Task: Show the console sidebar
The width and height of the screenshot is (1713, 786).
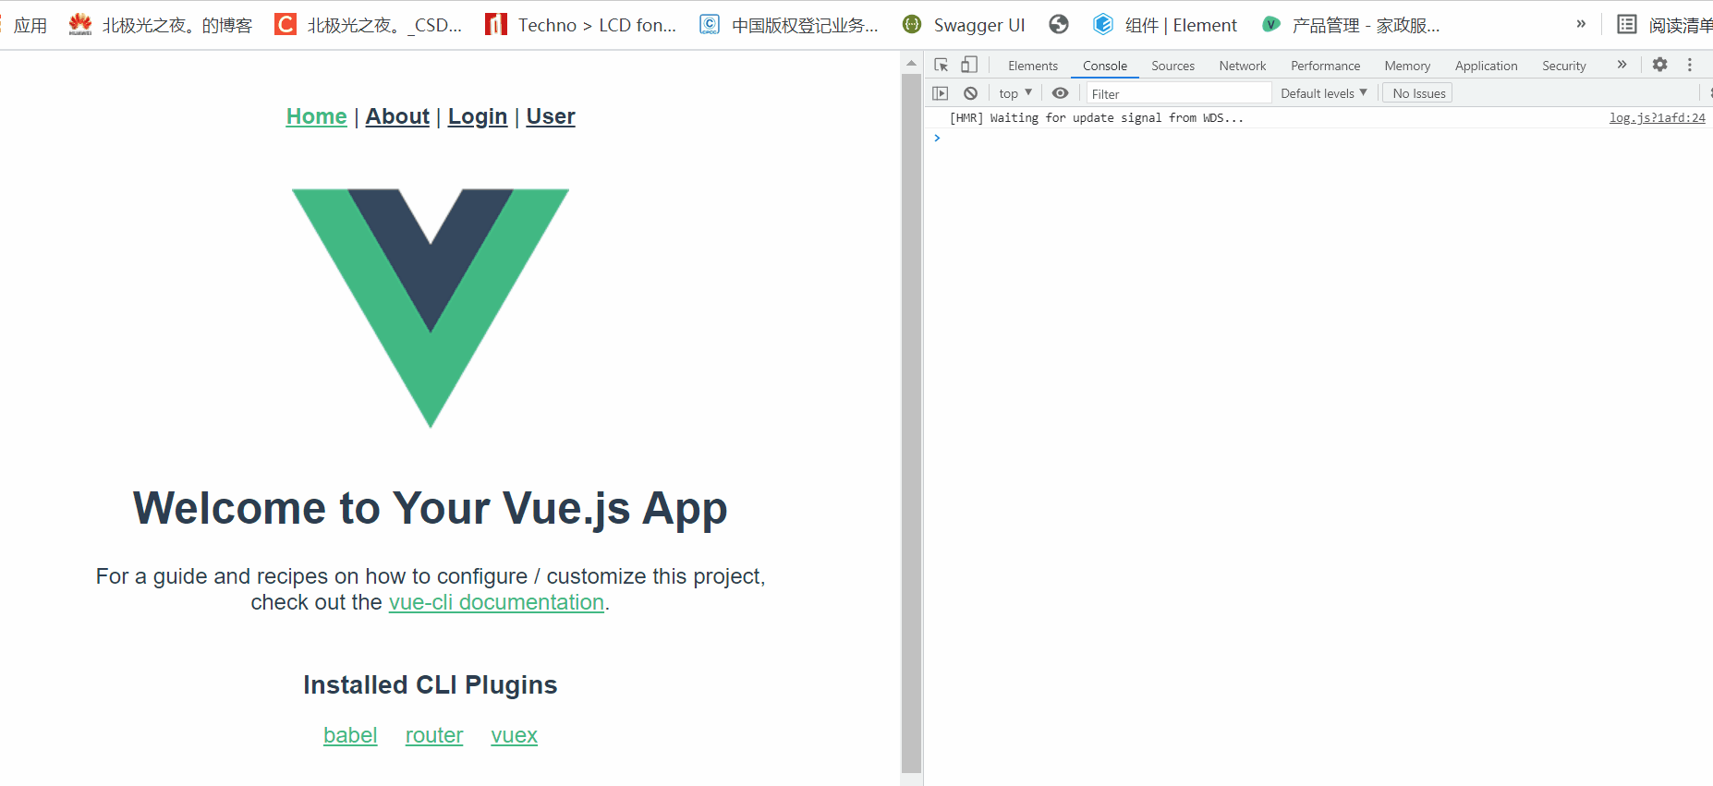Action: tap(941, 93)
